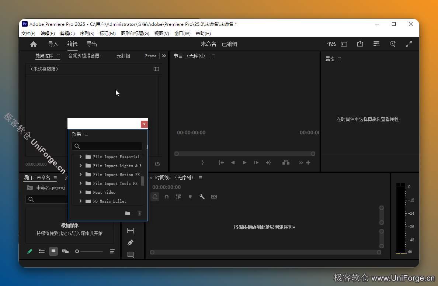Step back one frame in Program monitor
This screenshot has width=438, height=286.
tap(233, 163)
